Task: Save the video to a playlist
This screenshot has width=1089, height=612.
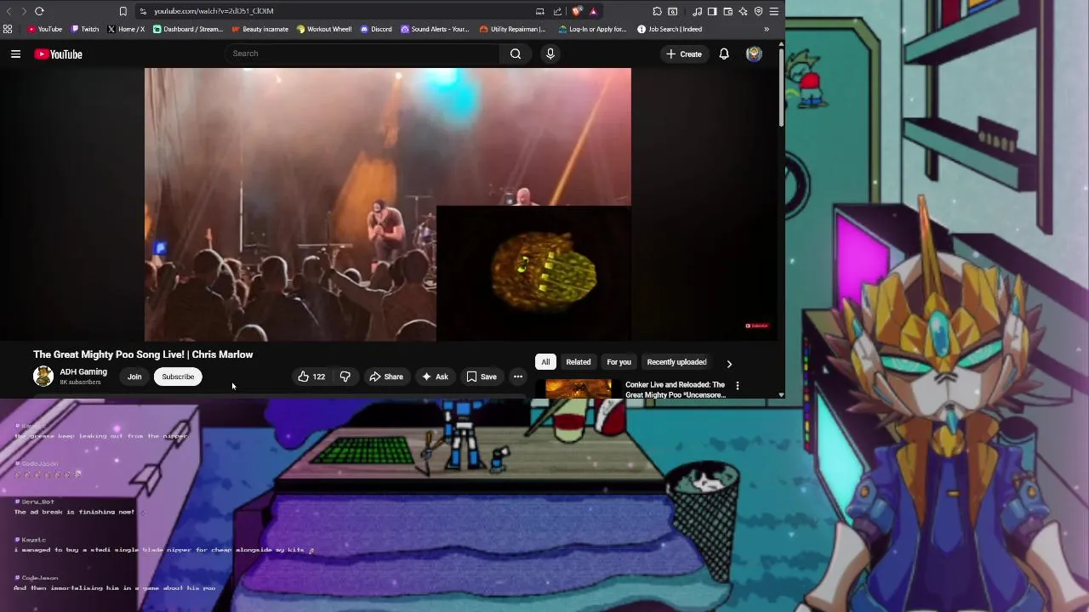Action: pos(482,377)
